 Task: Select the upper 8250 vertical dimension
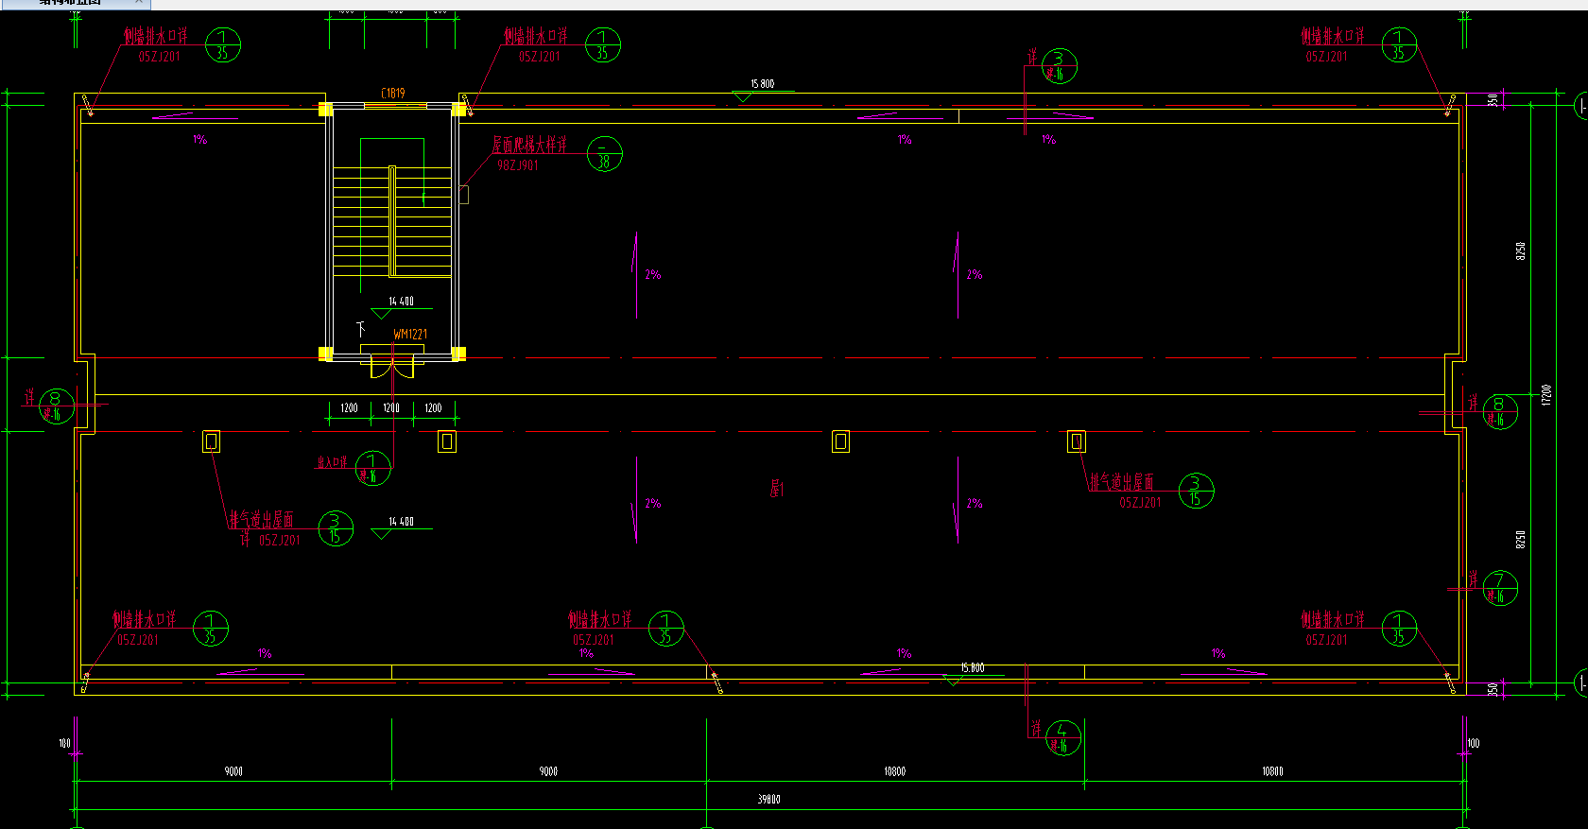coord(1520,251)
